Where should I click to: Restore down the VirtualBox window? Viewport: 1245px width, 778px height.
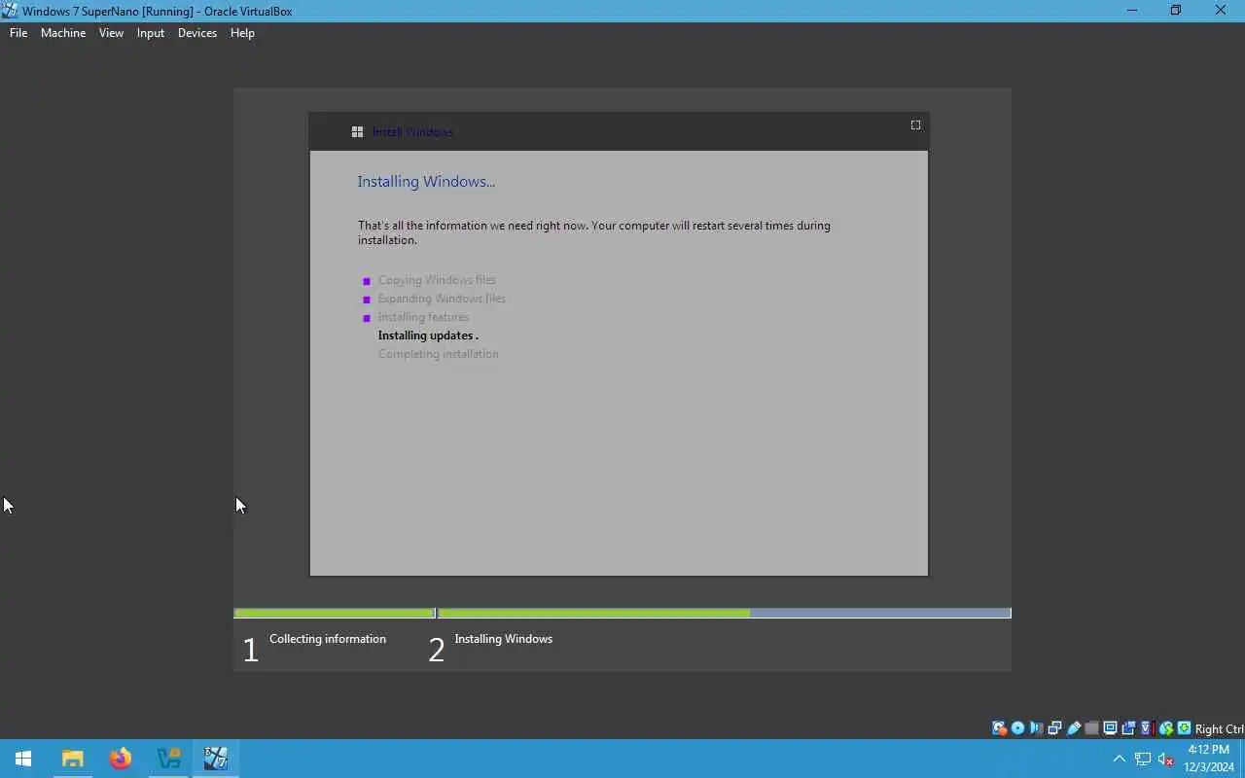[x=1176, y=11]
